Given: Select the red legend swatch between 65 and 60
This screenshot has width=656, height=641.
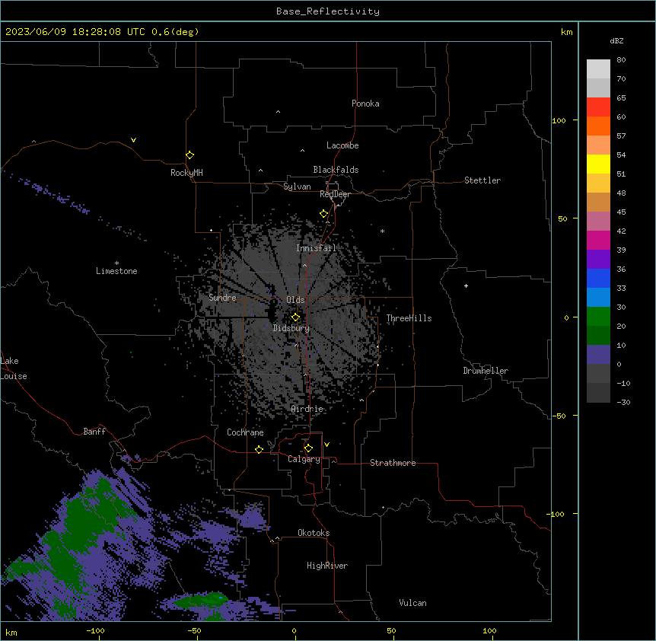Looking at the screenshot, I should (598, 107).
